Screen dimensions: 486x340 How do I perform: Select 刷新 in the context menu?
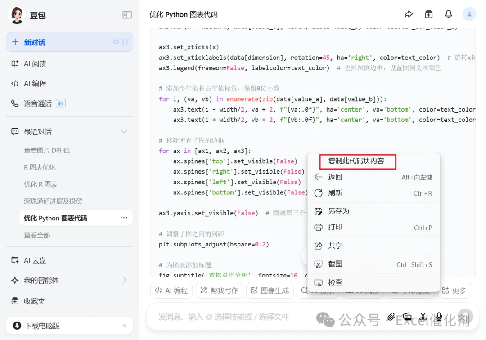374,193
